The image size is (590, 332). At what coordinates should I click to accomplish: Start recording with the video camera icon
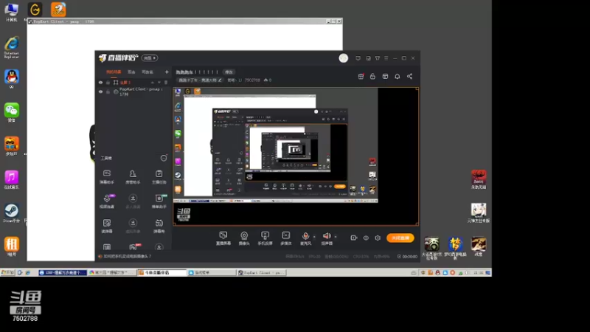tap(354, 238)
